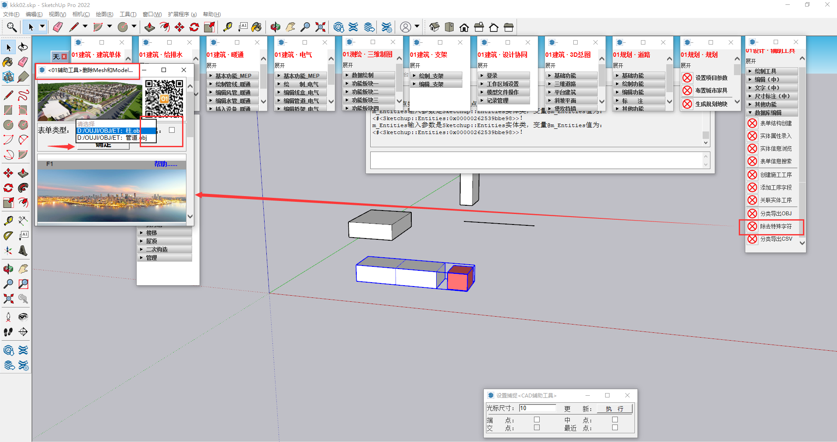The height and width of the screenshot is (442, 837).
Task: Click the 设置项目参数 icon button
Action: tap(687, 78)
